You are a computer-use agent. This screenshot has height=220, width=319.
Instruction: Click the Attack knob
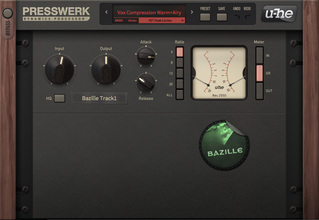pos(146,56)
